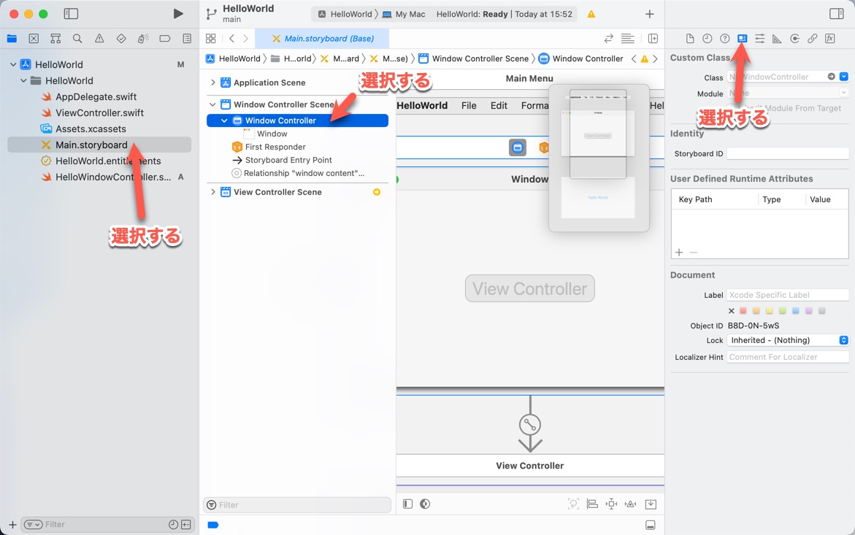Click Edit in the Main Menu canvas
The height and width of the screenshot is (535, 855).
(x=499, y=106)
